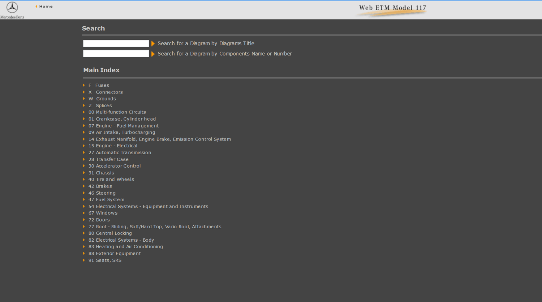
Task: Open 72 Doors
Action: pyautogui.click(x=99, y=220)
